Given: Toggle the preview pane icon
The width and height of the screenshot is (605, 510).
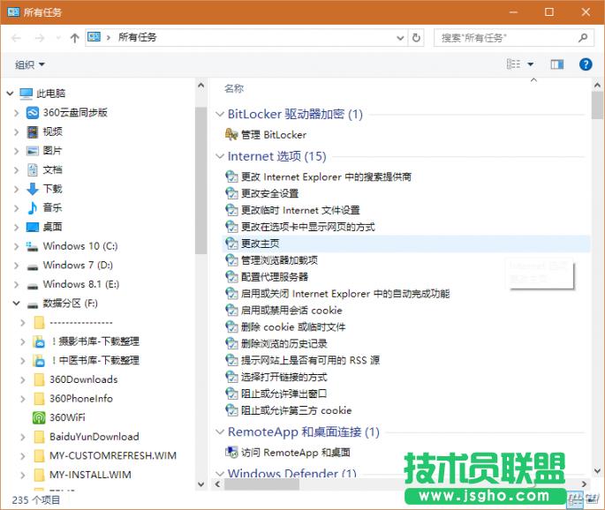Looking at the screenshot, I should click(x=556, y=64).
